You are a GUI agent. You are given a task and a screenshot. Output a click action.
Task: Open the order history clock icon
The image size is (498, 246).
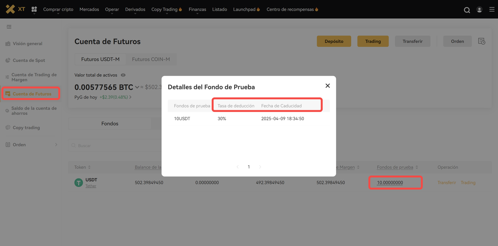482,41
